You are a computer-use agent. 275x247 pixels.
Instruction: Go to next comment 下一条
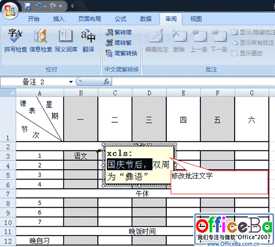tap(219, 41)
